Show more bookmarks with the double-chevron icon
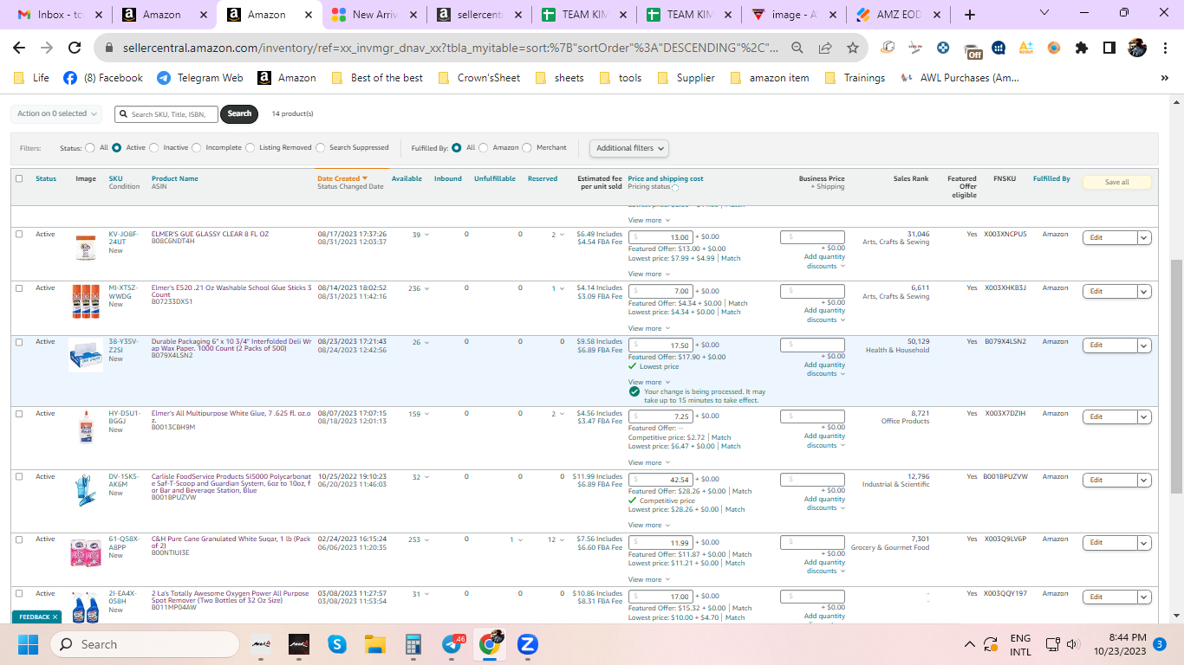The width and height of the screenshot is (1184, 665). (1164, 78)
